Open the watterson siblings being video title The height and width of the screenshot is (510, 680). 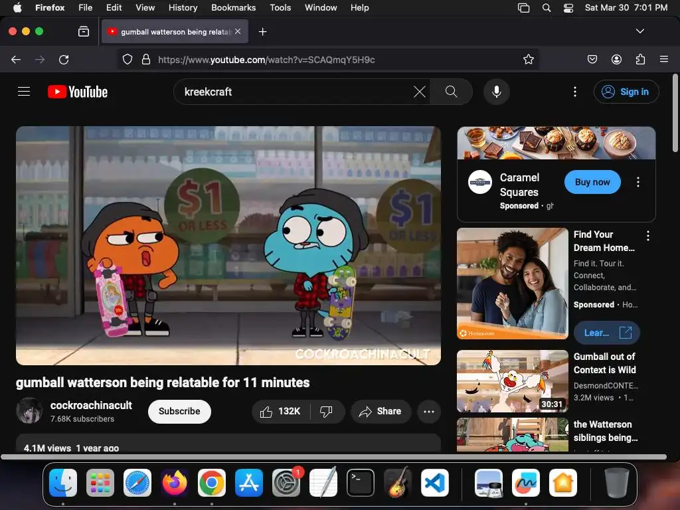pos(606,431)
